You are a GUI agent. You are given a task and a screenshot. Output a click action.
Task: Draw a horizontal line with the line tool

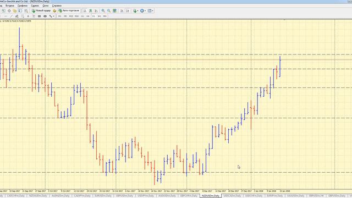5,16
